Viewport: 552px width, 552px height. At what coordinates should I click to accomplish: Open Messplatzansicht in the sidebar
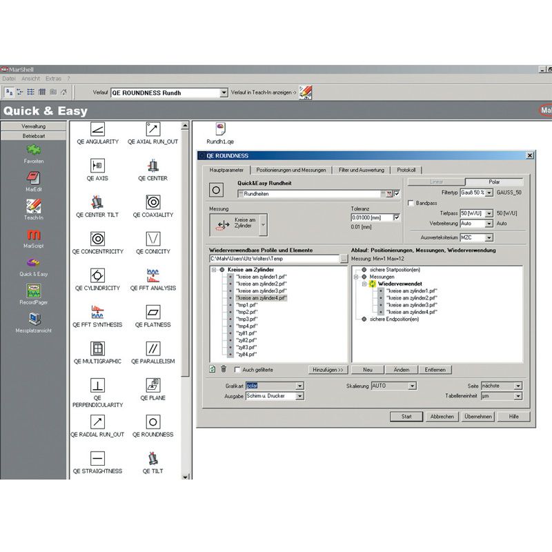tap(34, 319)
